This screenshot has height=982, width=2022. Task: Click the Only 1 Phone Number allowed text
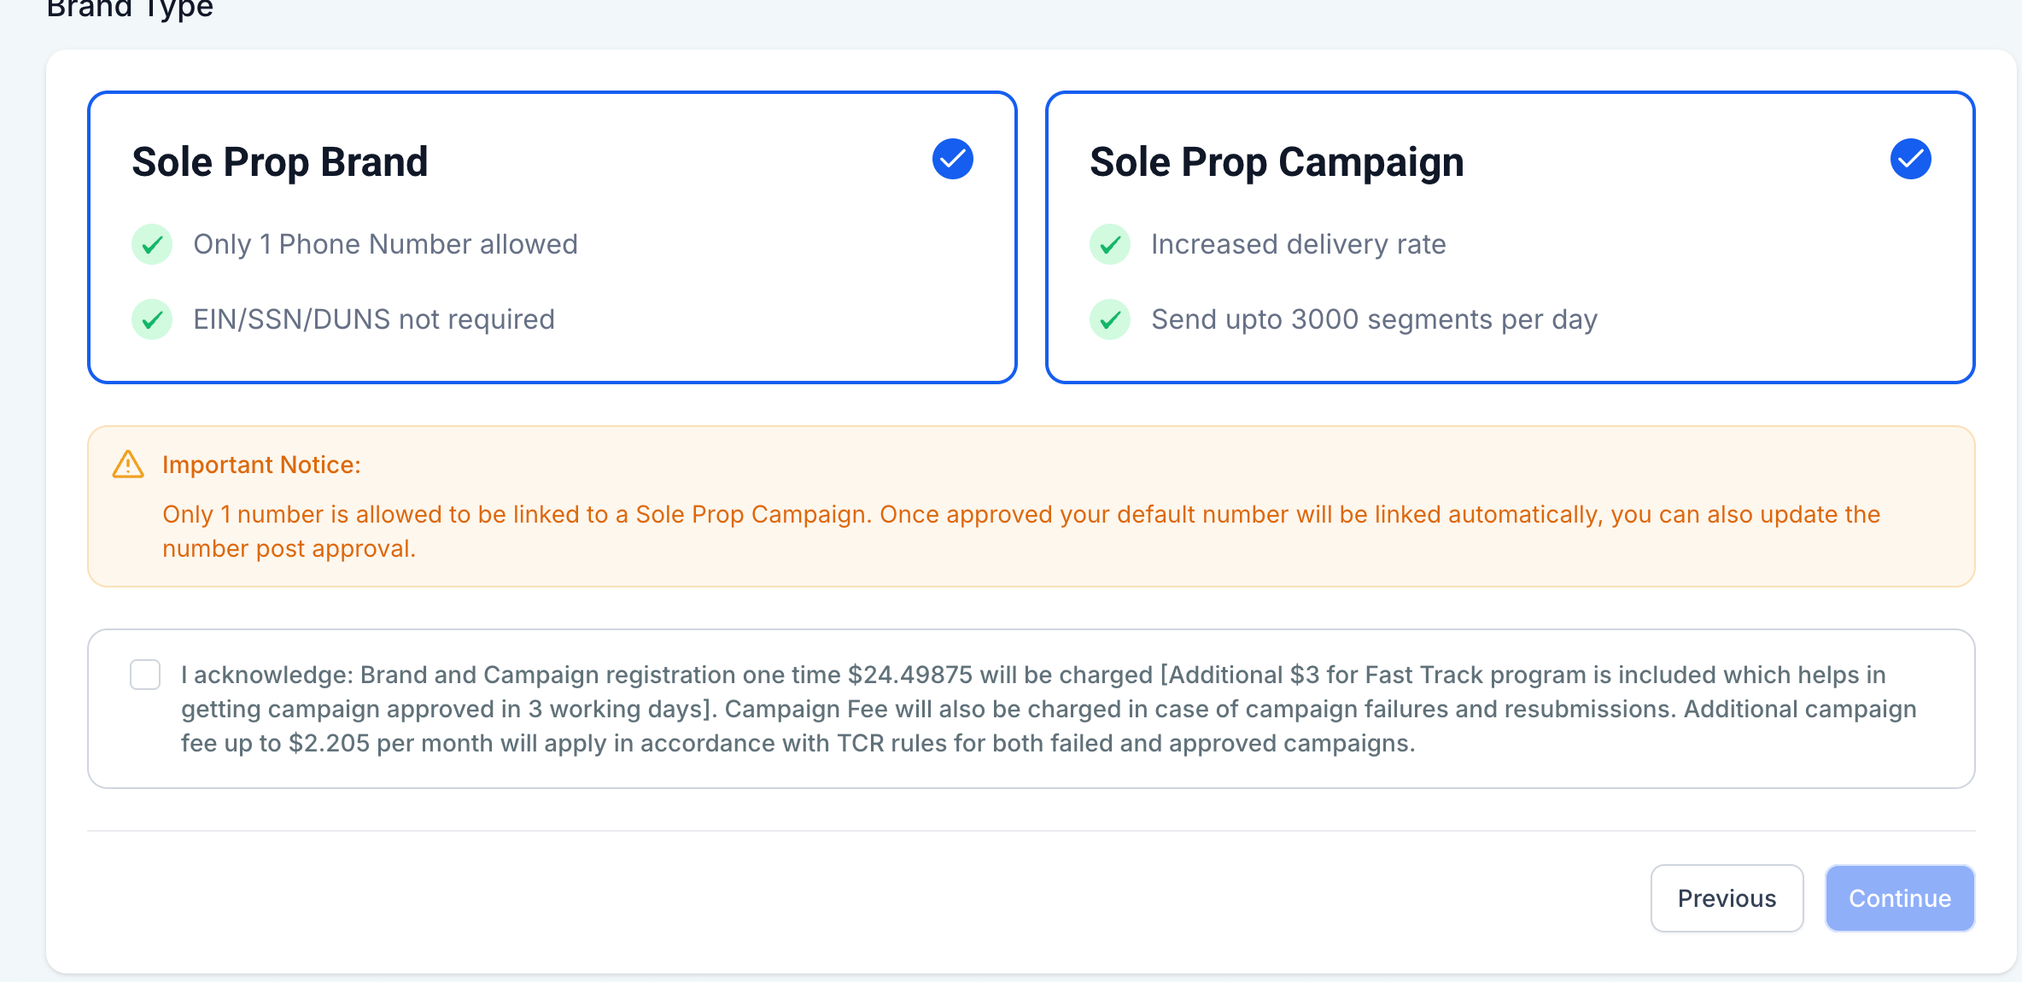coord(385,244)
